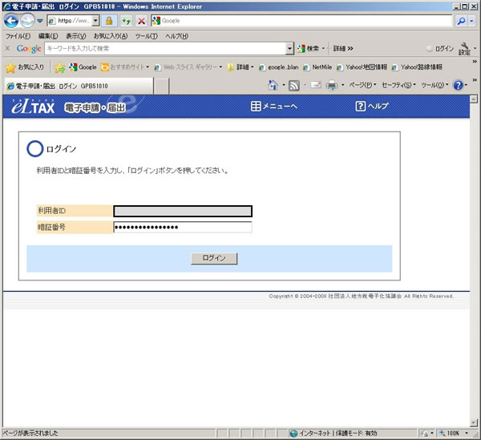Open search provider dropdown arrow
This screenshot has height=440, width=481.
pos(471,21)
